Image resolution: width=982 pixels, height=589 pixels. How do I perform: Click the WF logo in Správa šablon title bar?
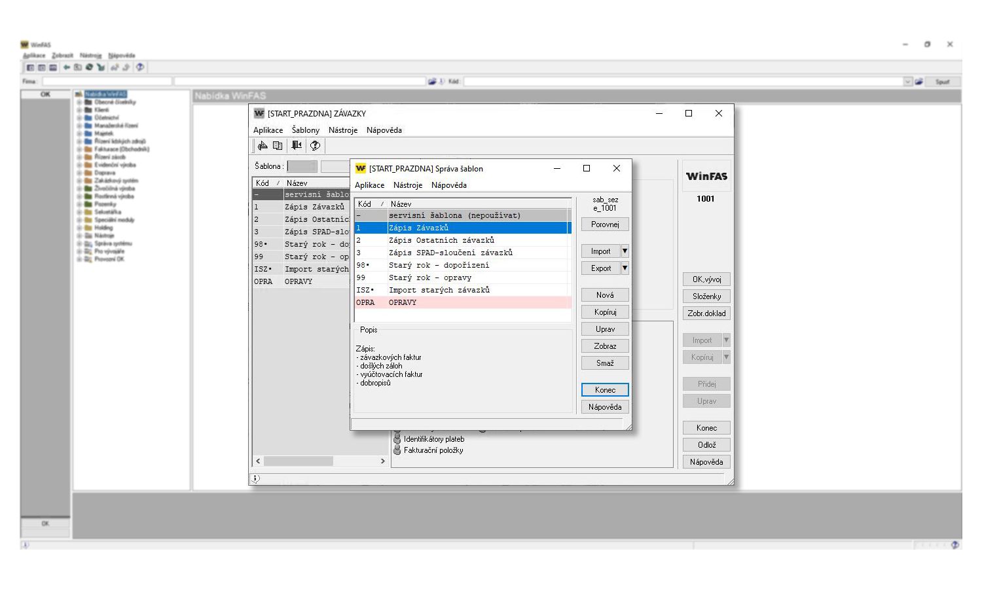tap(360, 168)
